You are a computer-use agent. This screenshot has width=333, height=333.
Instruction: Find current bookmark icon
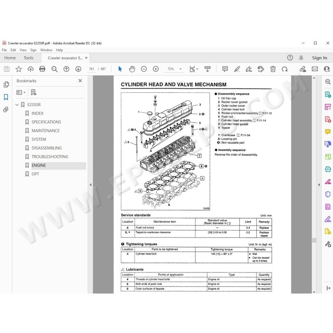tap(34, 92)
